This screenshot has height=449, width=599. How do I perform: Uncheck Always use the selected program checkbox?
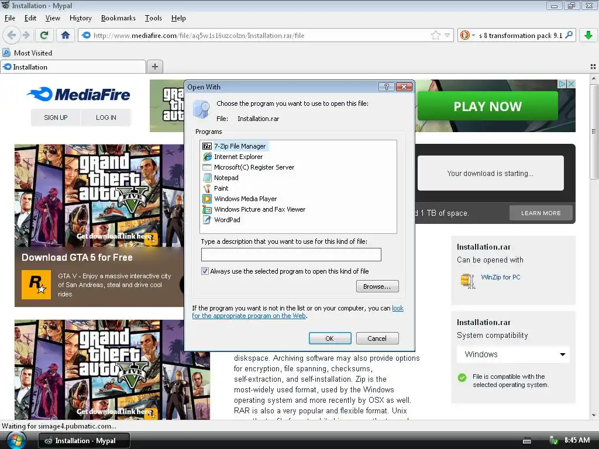(205, 271)
